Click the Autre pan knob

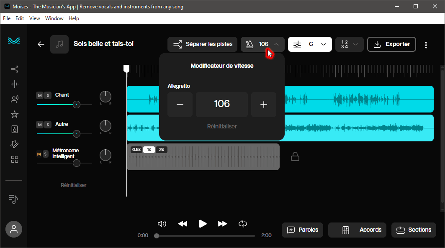[x=105, y=126]
